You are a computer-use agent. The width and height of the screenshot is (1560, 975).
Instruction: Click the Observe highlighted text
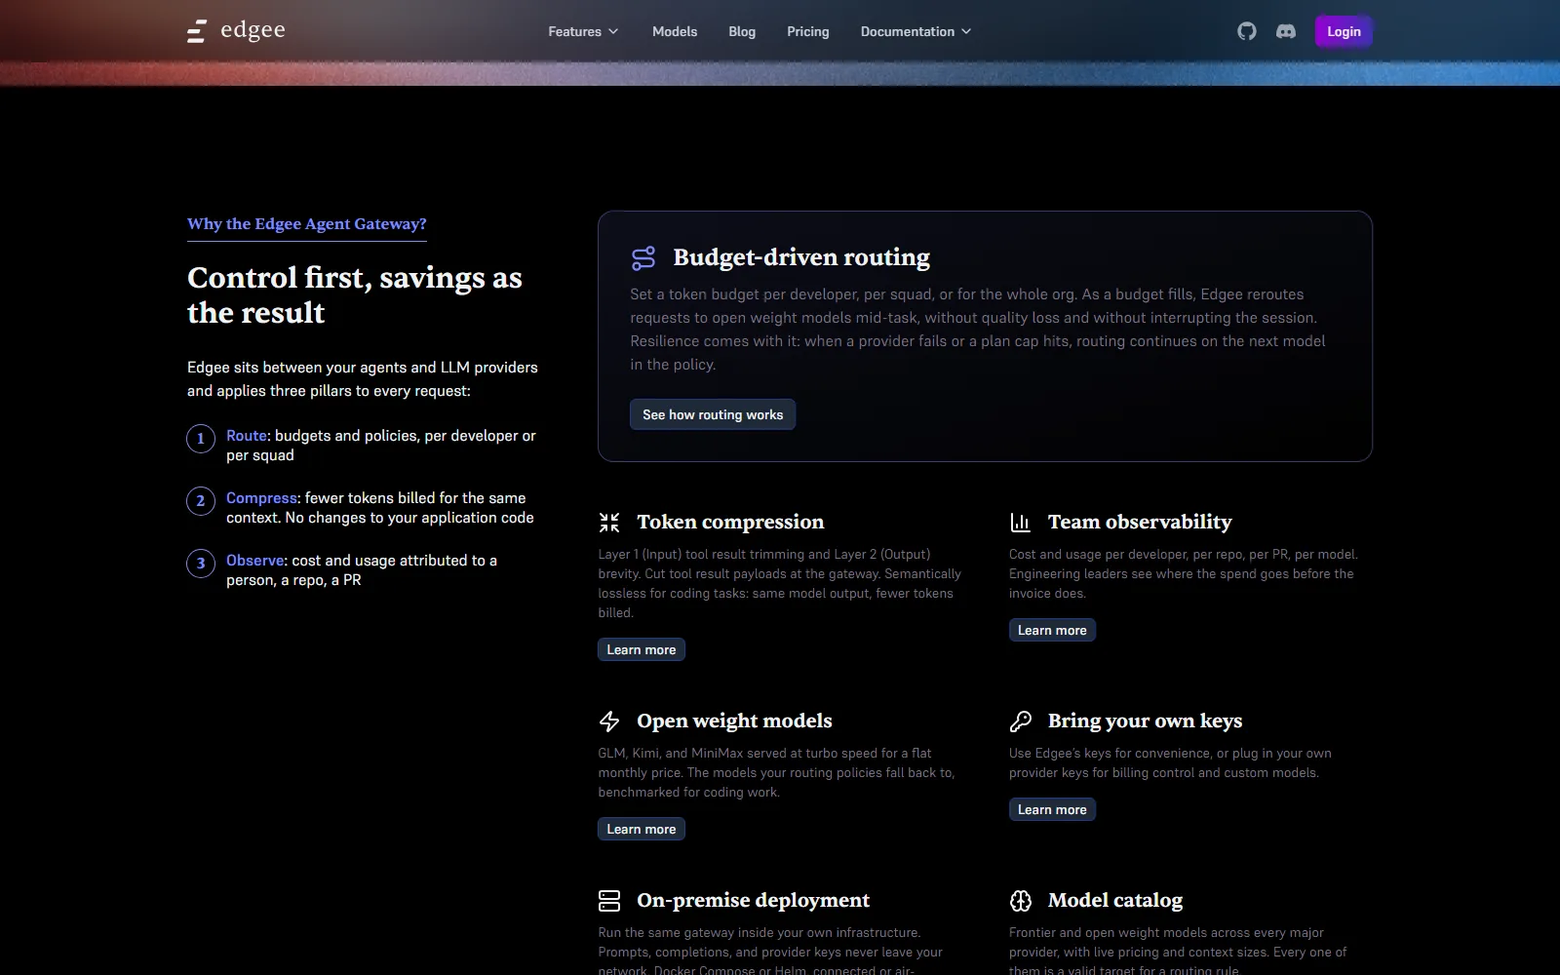click(255, 561)
